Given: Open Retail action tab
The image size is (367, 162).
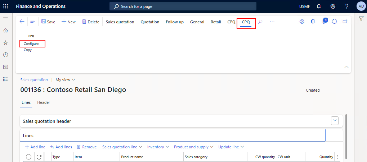Looking at the screenshot, I should (216, 22).
